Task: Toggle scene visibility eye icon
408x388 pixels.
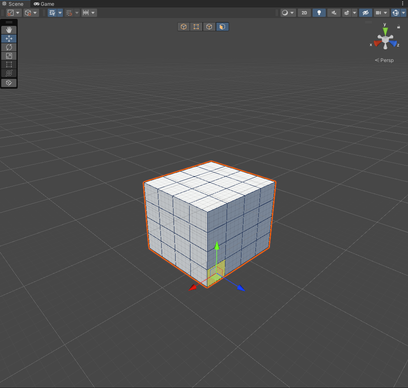Action: click(x=365, y=13)
